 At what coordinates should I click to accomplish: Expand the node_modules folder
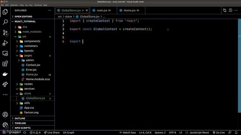[32, 31]
